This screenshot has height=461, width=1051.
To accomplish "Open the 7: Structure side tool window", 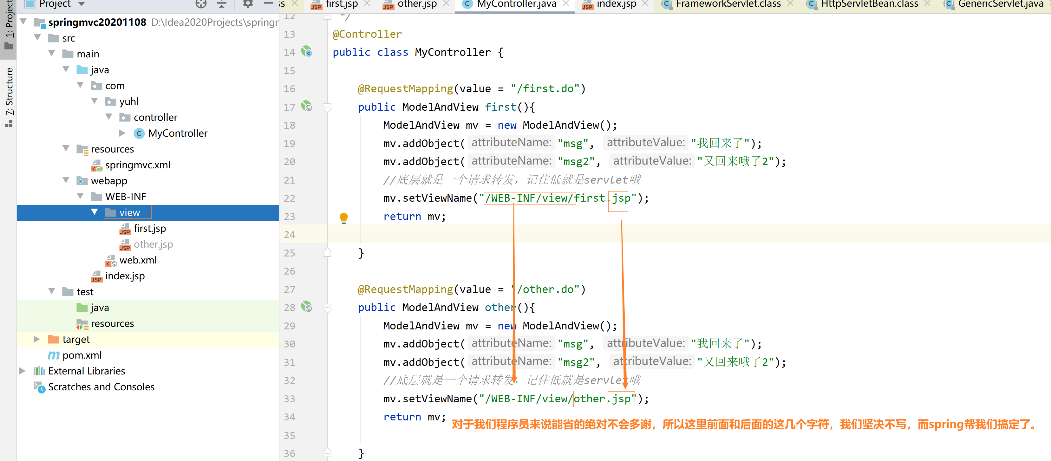I will tap(9, 97).
